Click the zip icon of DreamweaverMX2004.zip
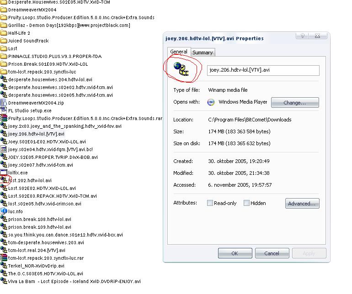The width and height of the screenshot is (352, 294). [4, 103]
